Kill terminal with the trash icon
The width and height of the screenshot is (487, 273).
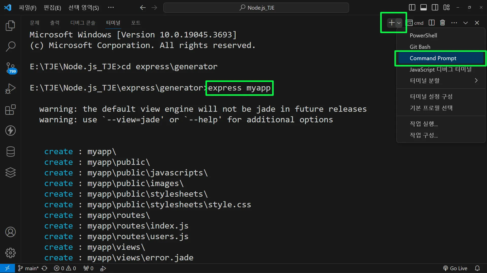[442, 23]
